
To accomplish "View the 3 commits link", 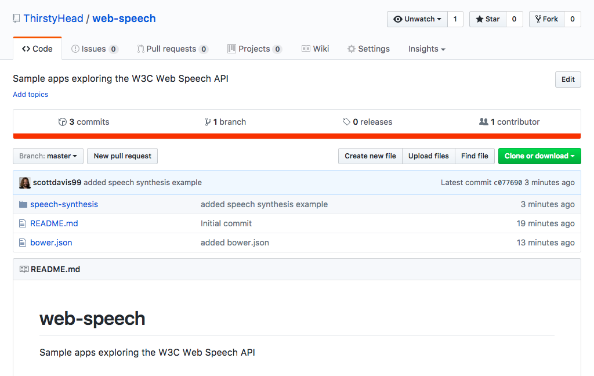I will point(84,122).
